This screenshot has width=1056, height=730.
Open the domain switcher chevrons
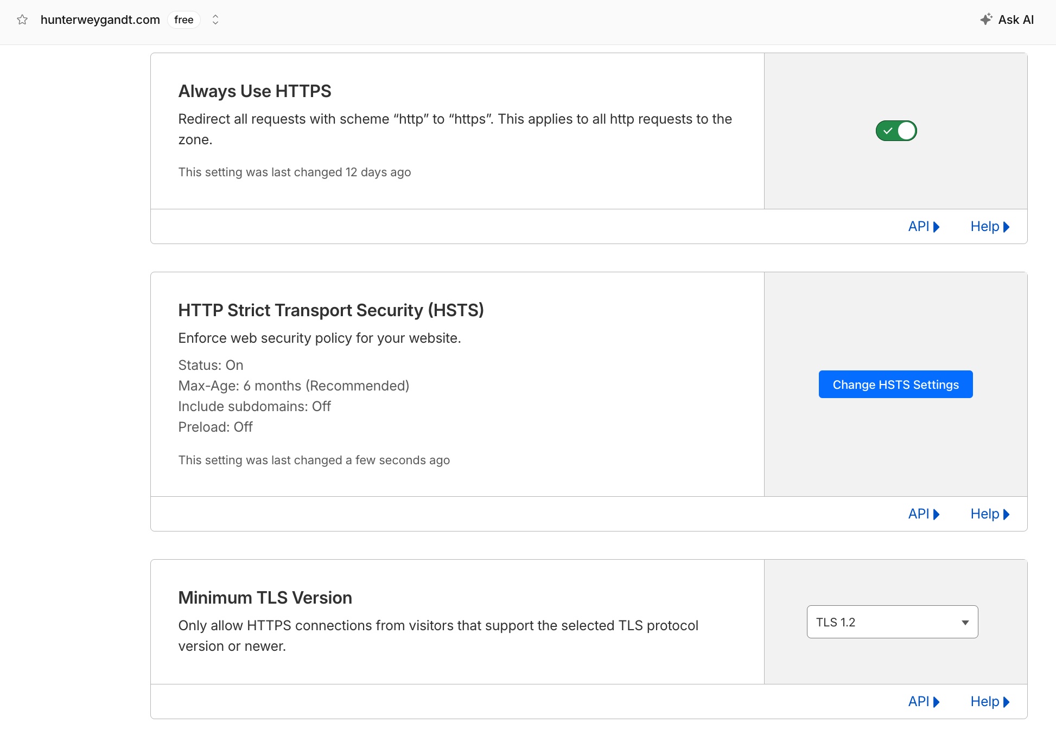(215, 20)
